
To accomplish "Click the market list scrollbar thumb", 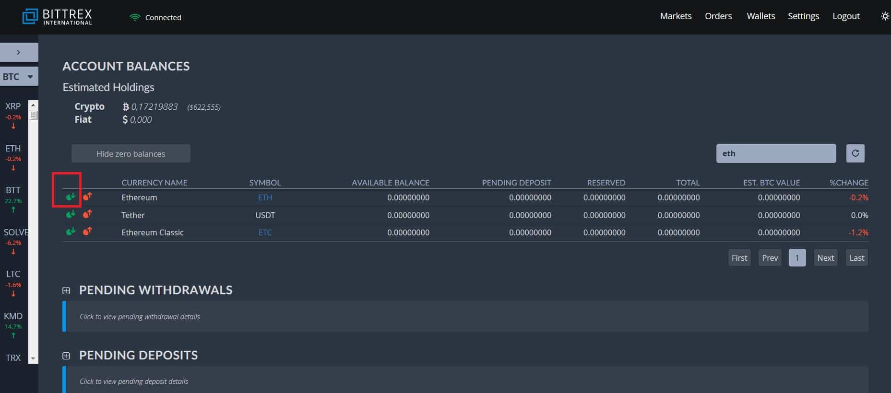I will click(x=33, y=115).
